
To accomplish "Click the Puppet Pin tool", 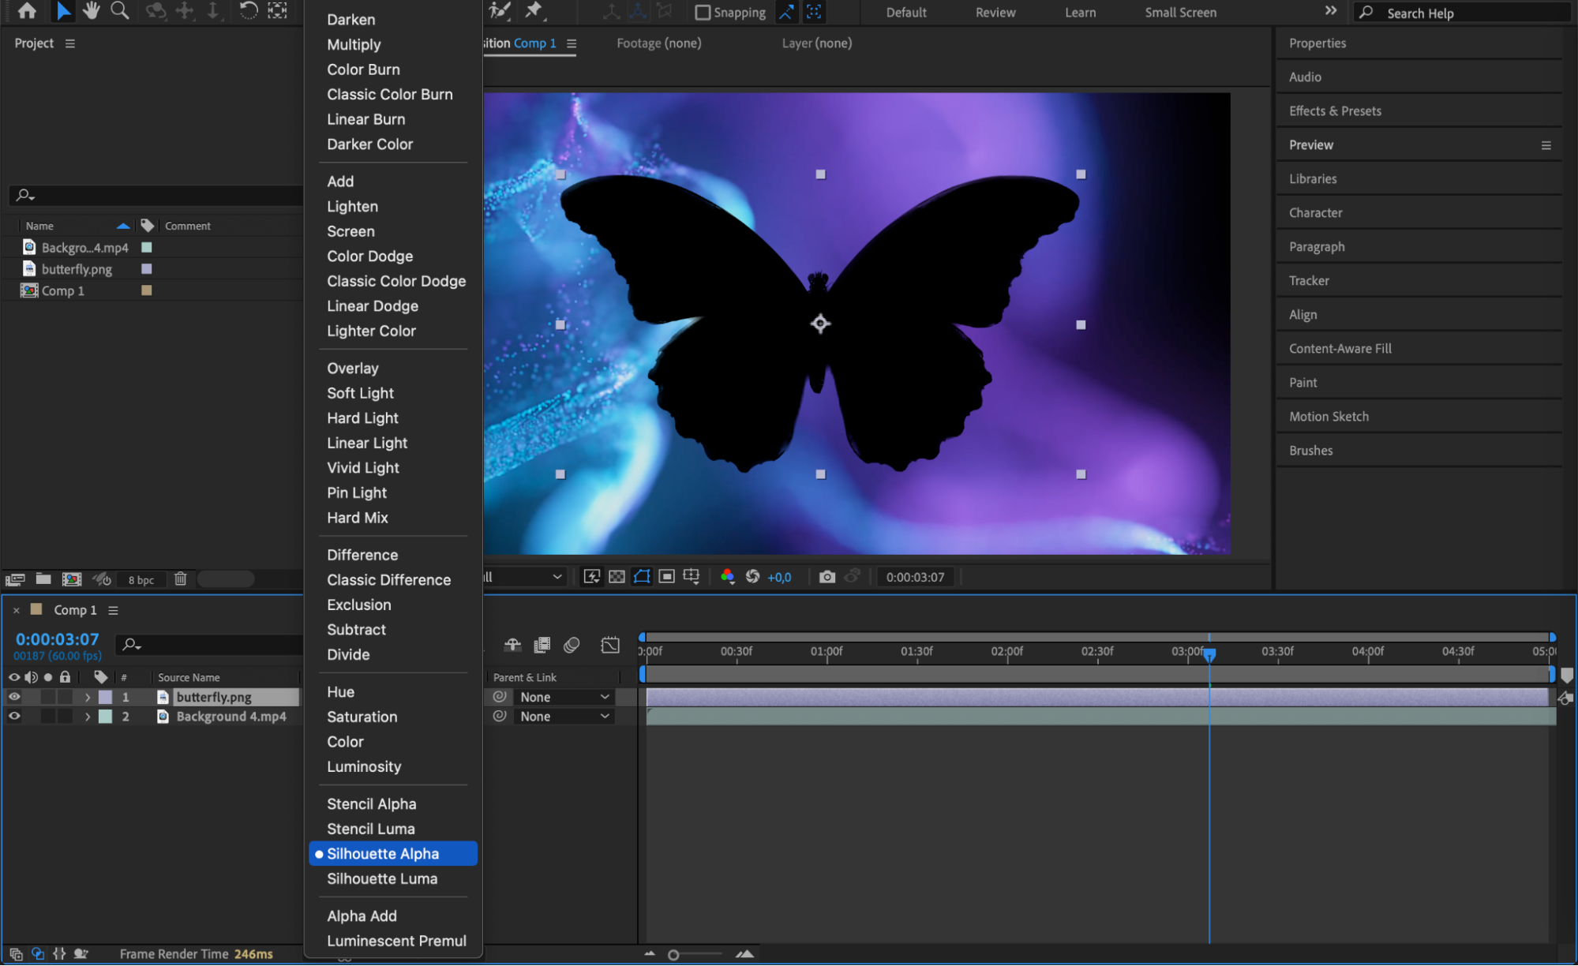I will [x=534, y=11].
